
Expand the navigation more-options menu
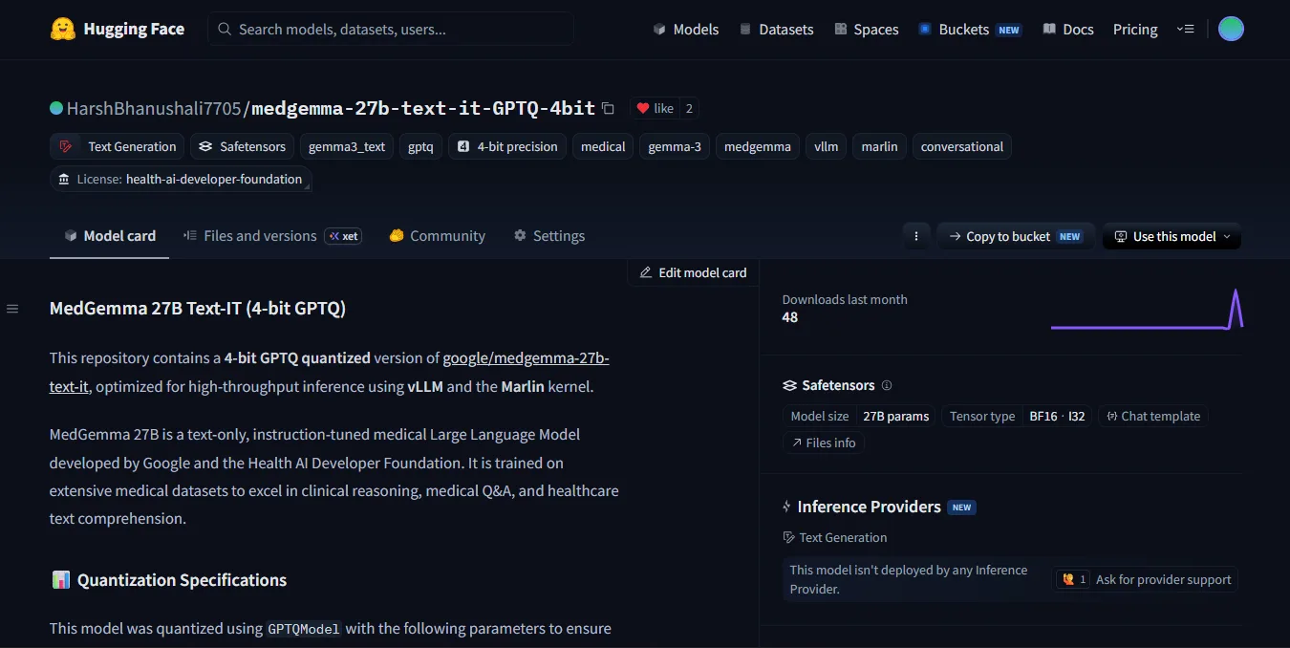(1185, 29)
